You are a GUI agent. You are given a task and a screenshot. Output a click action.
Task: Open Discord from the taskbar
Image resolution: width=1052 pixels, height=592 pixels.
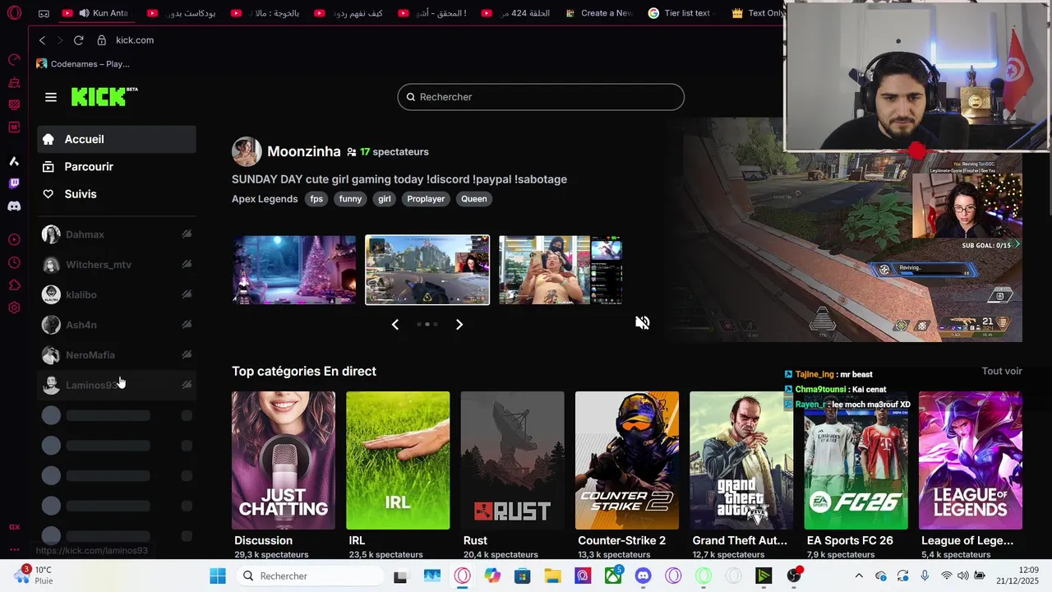(643, 576)
